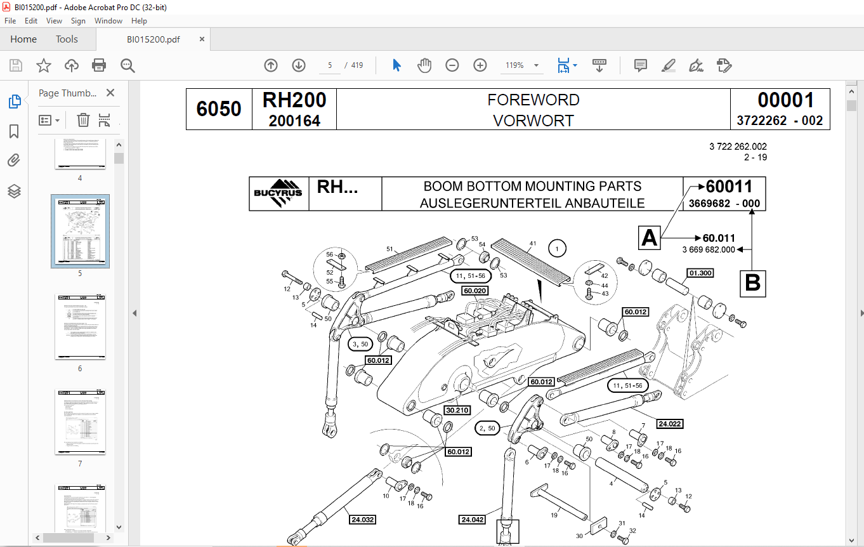Screen dimensions: 864x547
Task: Select the BI015200.pdf document tab
Action: pos(154,39)
